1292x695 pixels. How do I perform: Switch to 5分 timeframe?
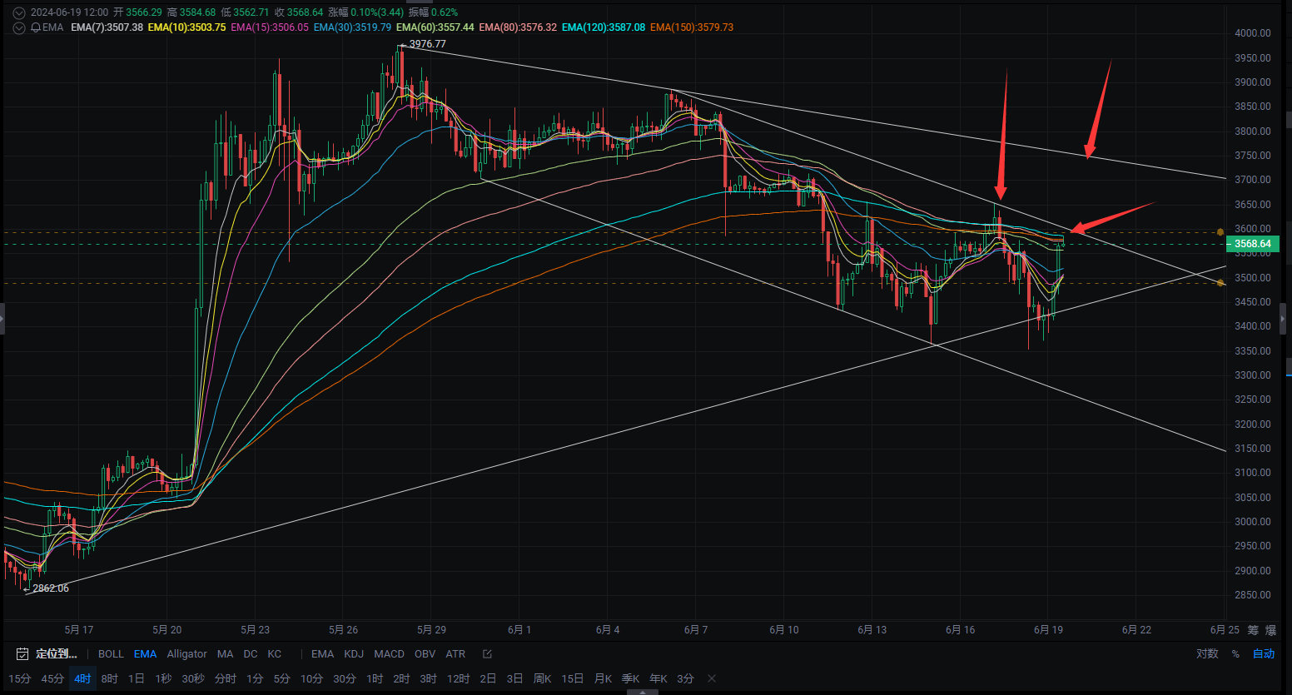(x=282, y=678)
